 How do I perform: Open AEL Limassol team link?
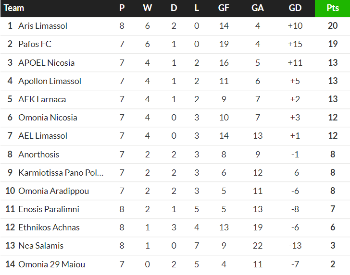click(x=43, y=136)
